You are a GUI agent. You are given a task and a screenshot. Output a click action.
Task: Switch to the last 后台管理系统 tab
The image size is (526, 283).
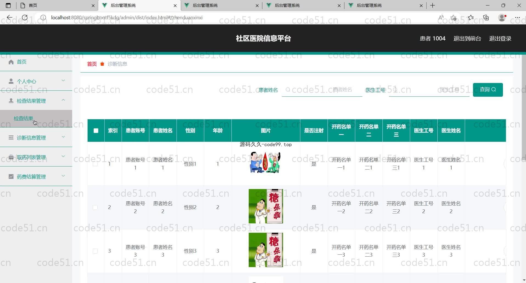click(x=385, y=5)
